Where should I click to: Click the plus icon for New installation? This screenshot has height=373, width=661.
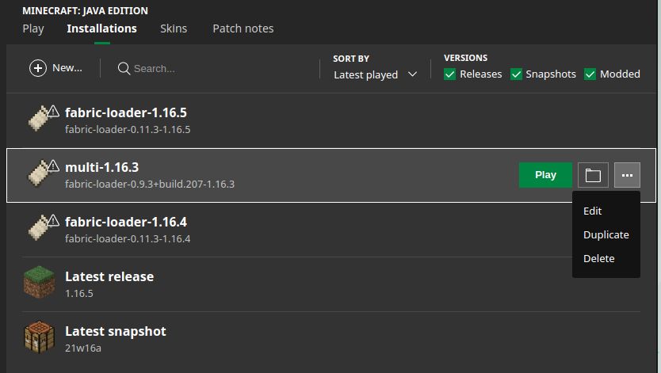pyautogui.click(x=38, y=68)
